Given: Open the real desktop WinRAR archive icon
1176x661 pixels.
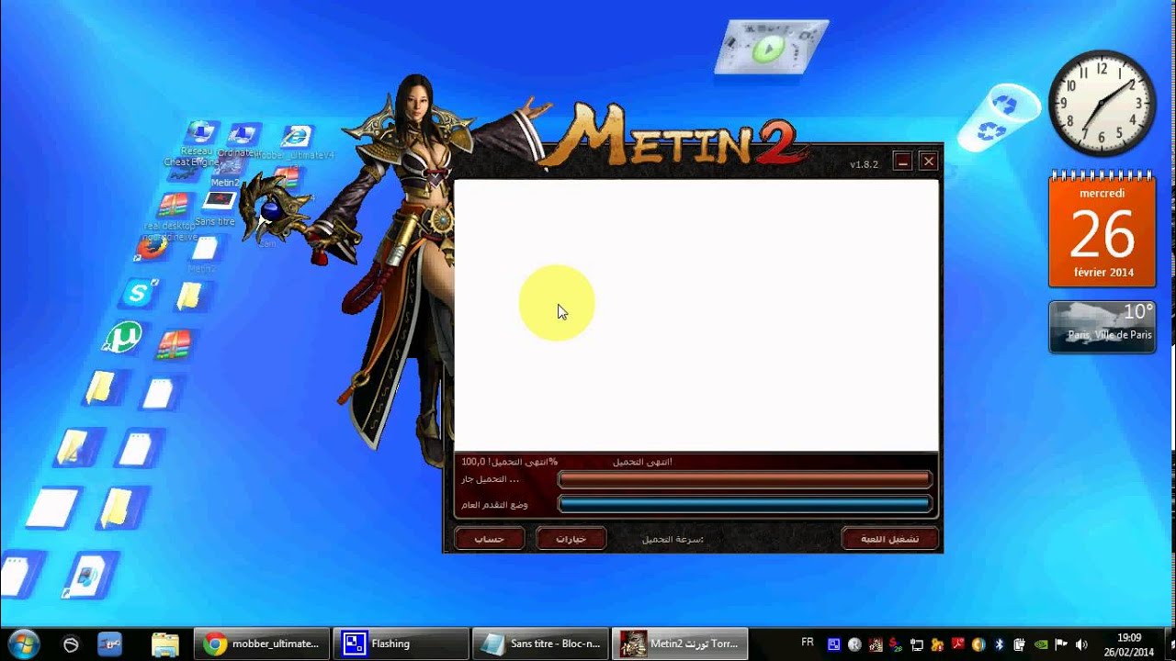Looking at the screenshot, I should coord(172,207).
